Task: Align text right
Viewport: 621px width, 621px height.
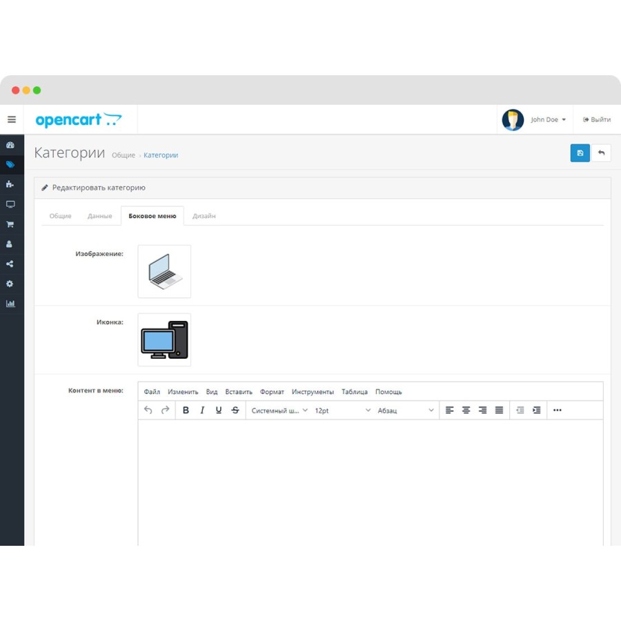Action: (483, 410)
